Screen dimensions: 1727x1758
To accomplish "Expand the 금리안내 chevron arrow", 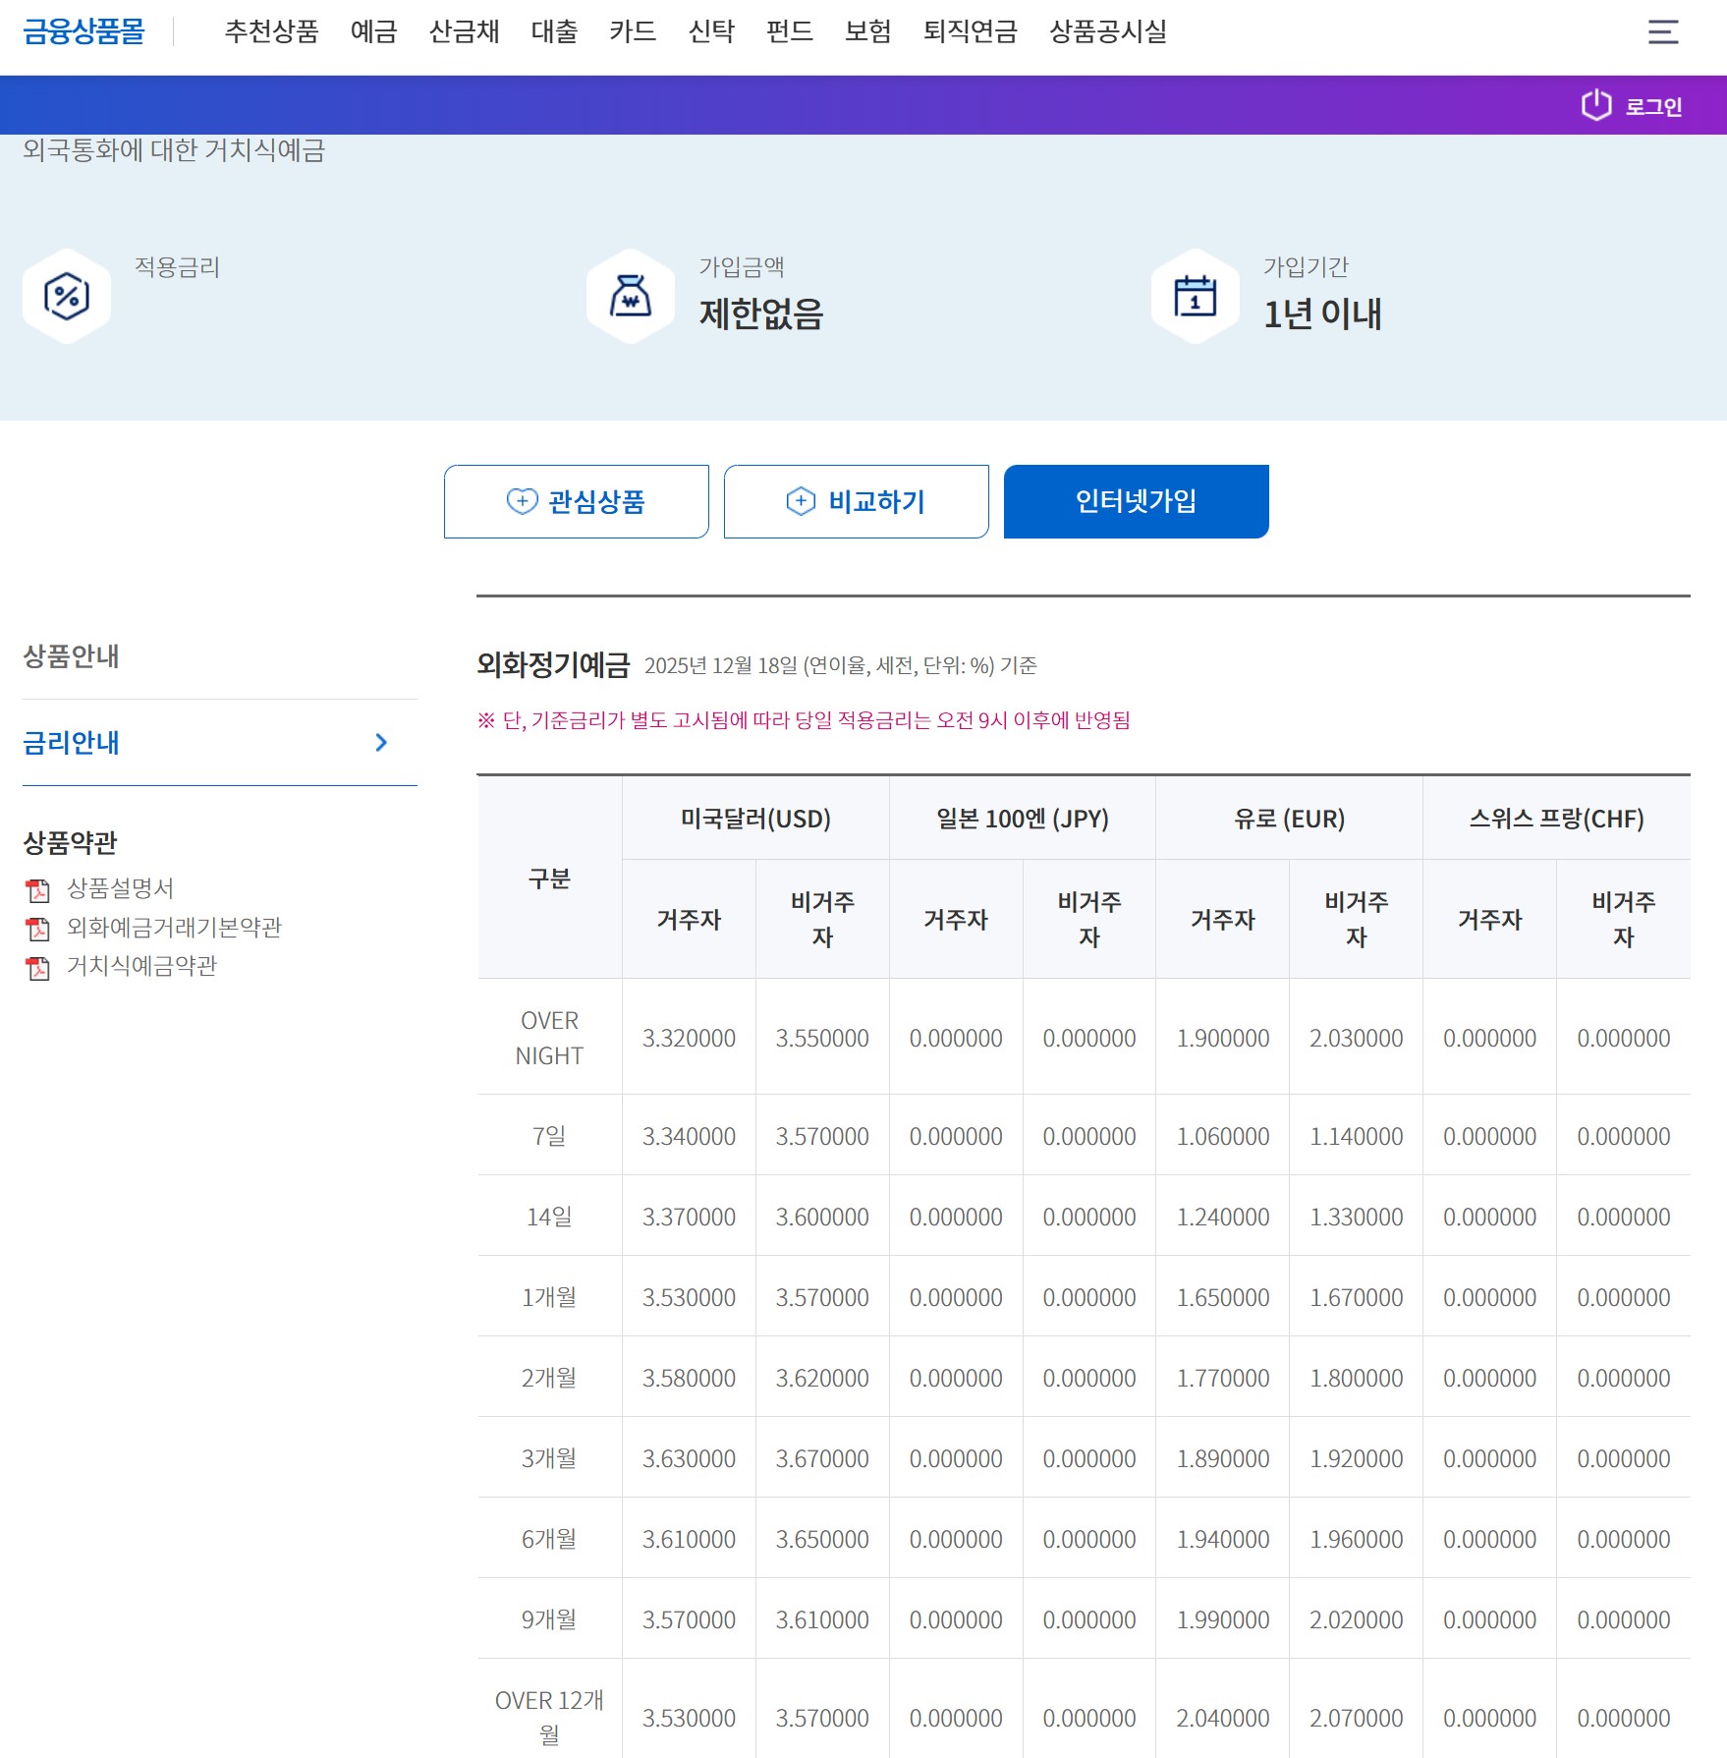I will tap(381, 743).
